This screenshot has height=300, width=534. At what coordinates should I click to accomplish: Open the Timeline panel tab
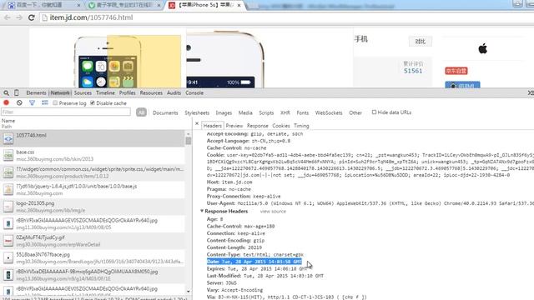pyautogui.click(x=105, y=92)
